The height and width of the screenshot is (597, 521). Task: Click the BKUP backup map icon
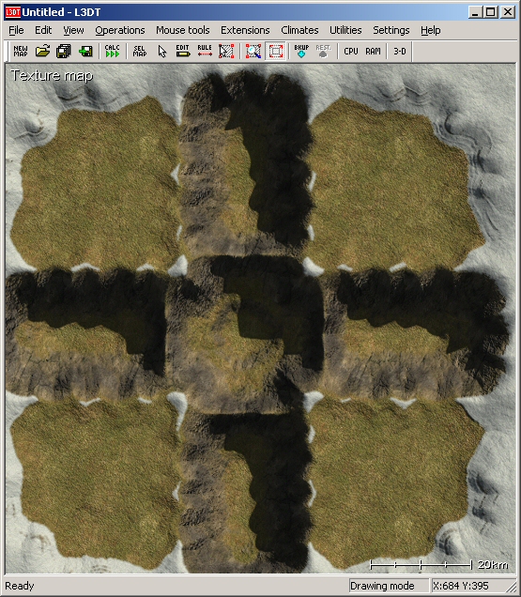pos(301,51)
